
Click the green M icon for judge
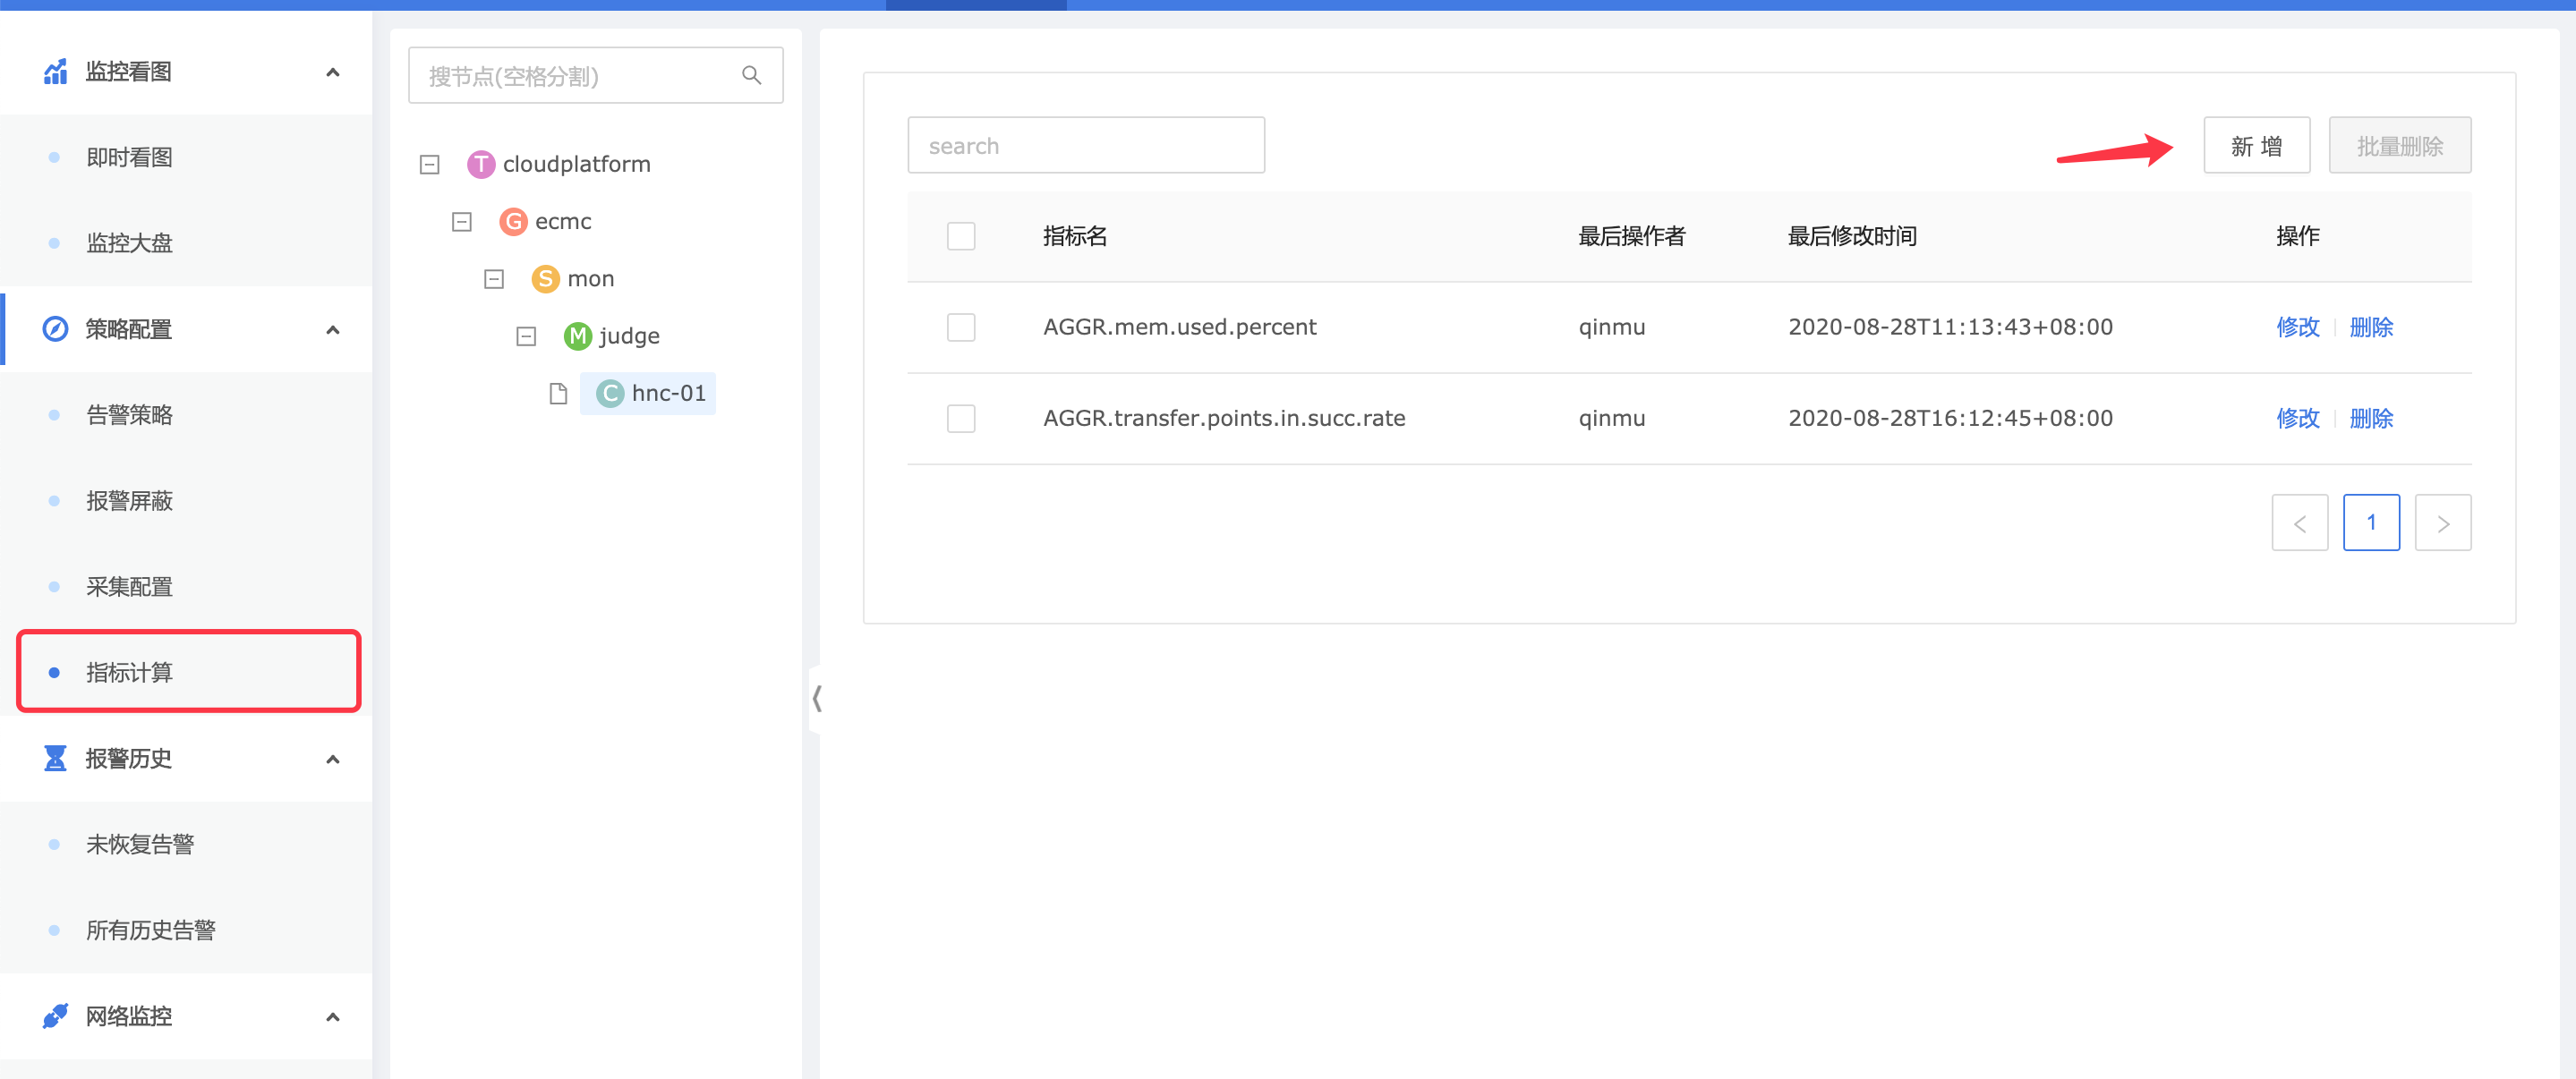(x=577, y=336)
